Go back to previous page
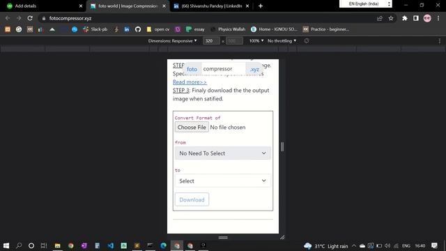 8,18
